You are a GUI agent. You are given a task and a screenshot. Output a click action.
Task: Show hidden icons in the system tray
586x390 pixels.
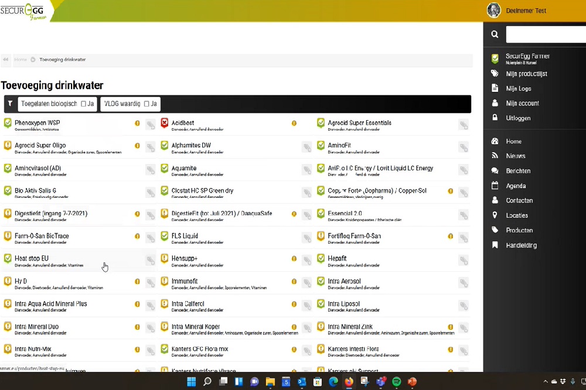click(545, 381)
